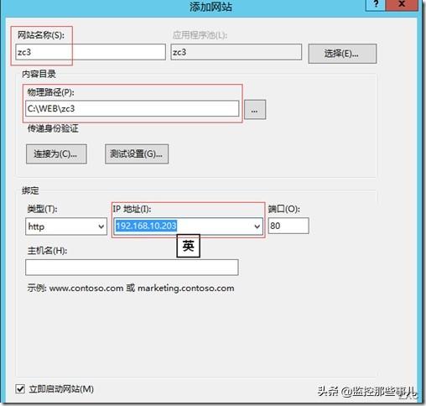Click the help question mark button
Image resolution: width=426 pixels, height=406 pixels.
click(x=376, y=5)
